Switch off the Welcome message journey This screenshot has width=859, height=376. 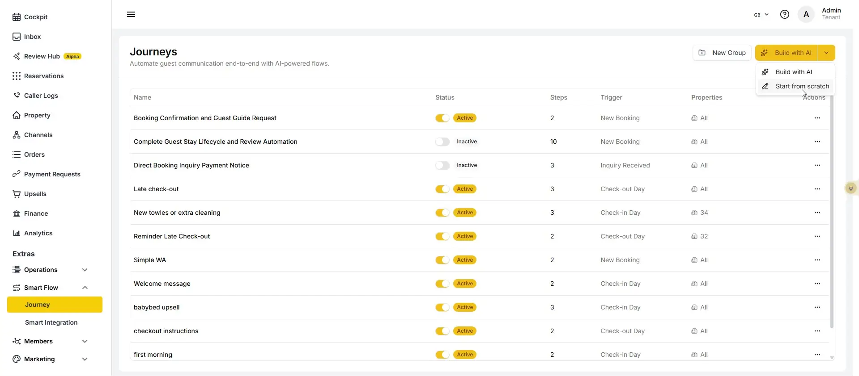(442, 284)
